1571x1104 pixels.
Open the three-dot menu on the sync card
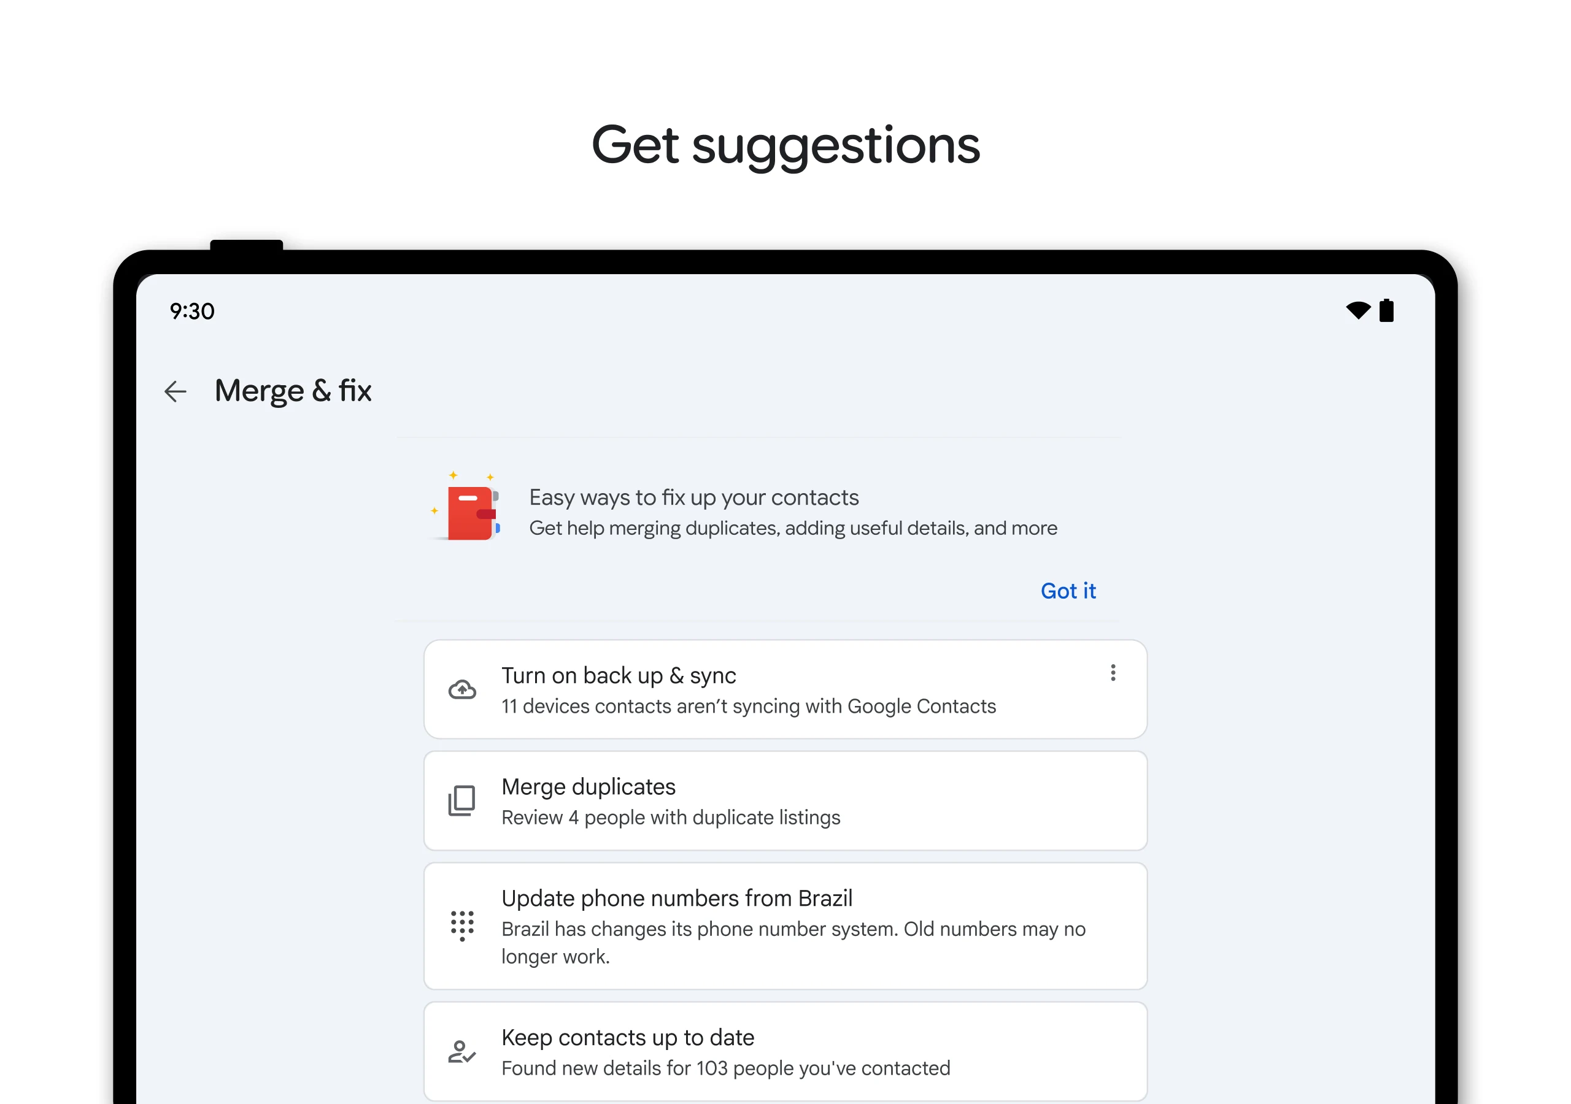click(1113, 673)
